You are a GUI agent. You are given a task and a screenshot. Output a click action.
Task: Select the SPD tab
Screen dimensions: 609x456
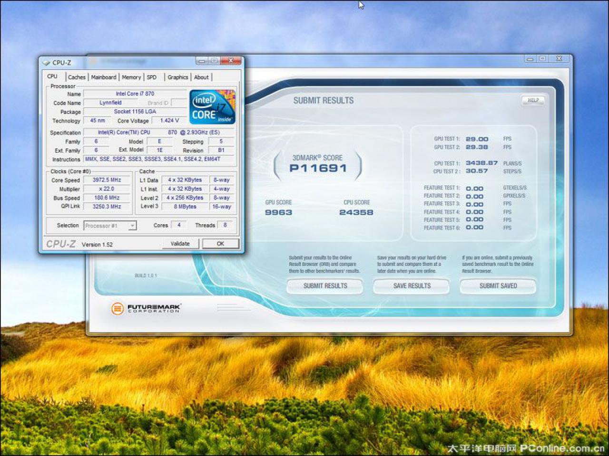152,77
